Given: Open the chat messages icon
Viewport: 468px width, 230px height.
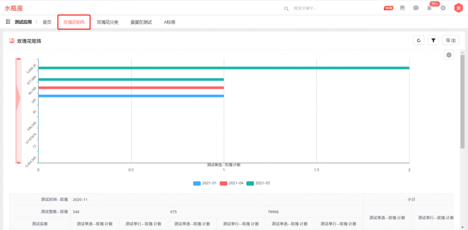Looking at the screenshot, I should click(416, 8).
